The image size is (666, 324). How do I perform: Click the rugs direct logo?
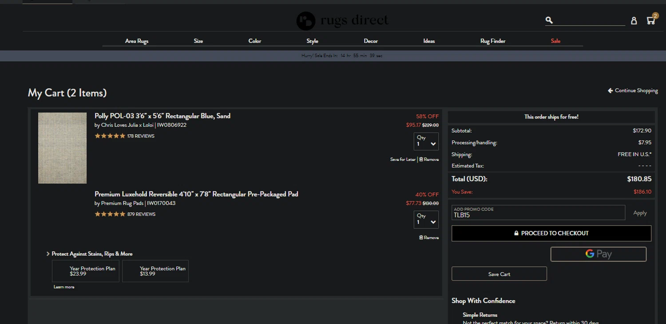[342, 20]
